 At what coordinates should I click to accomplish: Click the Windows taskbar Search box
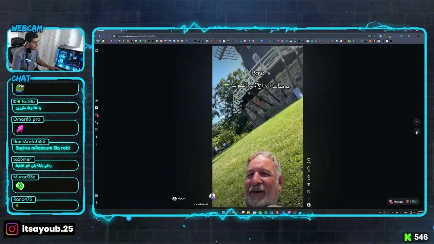click(233, 212)
